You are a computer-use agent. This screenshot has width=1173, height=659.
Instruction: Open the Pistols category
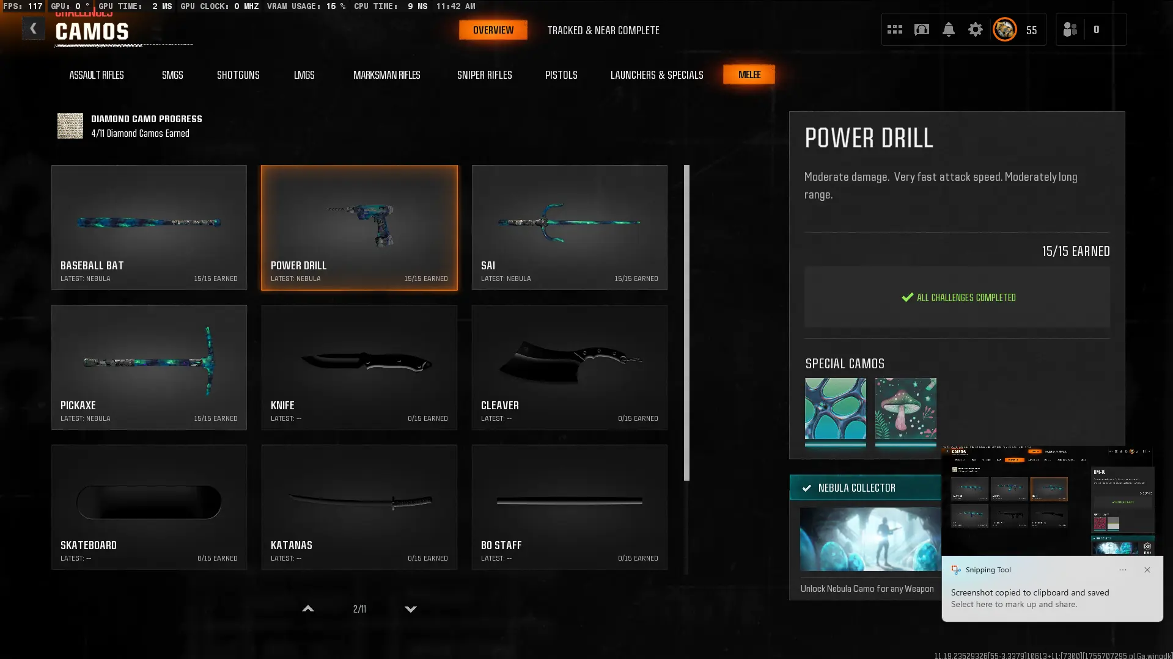click(561, 75)
